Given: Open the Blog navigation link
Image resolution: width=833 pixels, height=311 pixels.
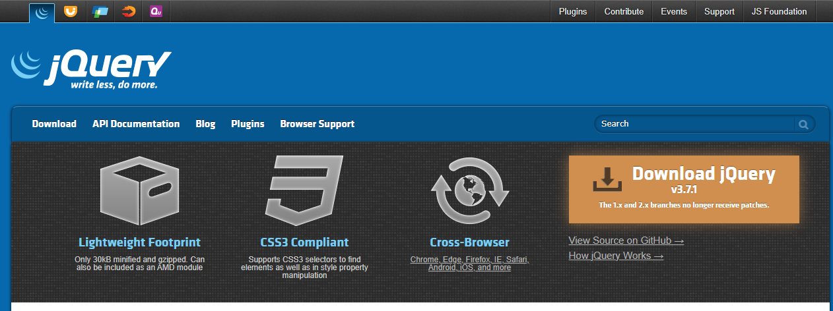Looking at the screenshot, I should click(x=205, y=124).
